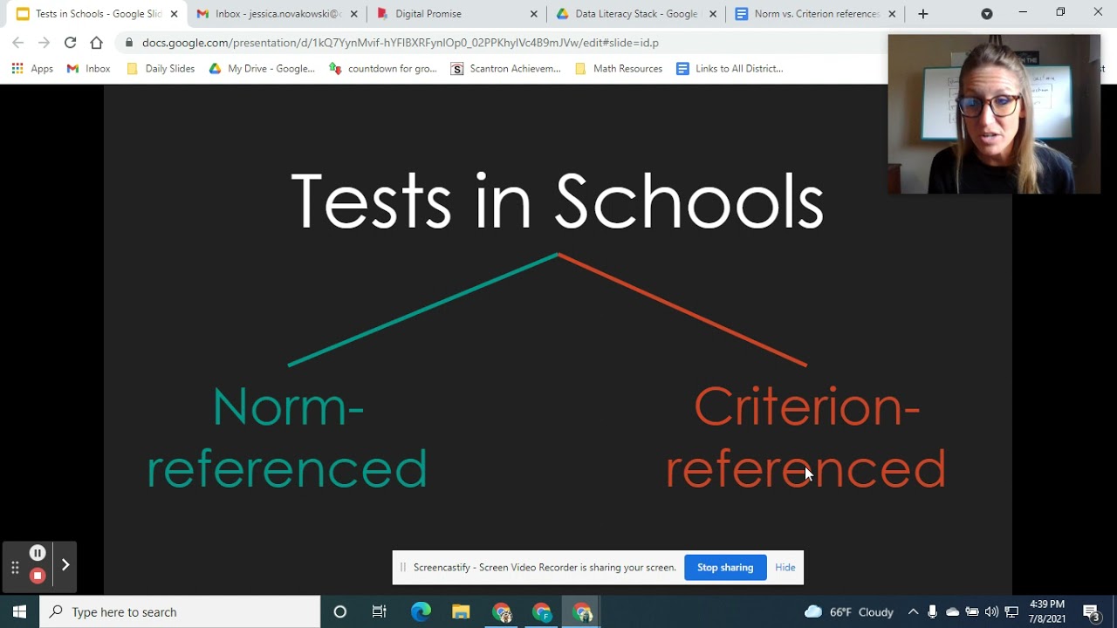Launch Microsoft Edge from the taskbar

click(x=421, y=611)
